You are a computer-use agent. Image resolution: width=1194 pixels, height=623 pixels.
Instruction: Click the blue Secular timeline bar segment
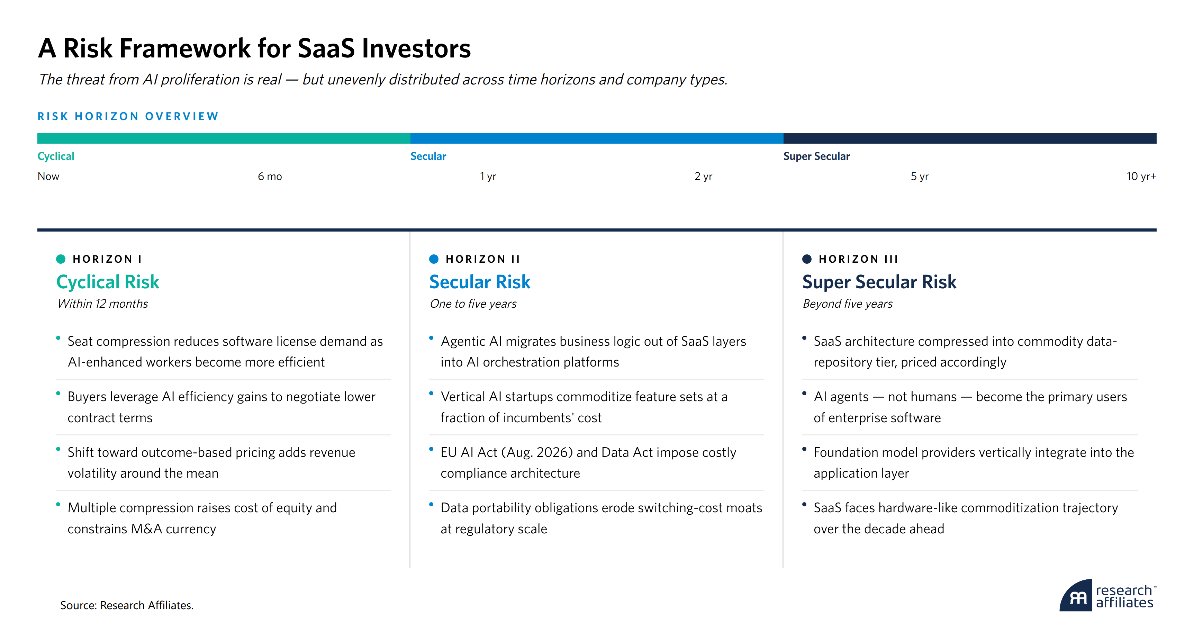pyautogui.click(x=597, y=138)
